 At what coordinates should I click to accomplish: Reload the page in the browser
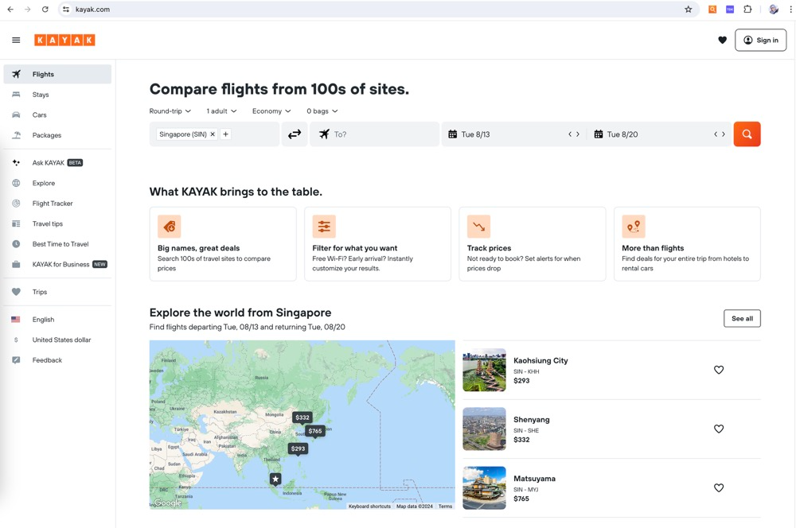click(45, 10)
